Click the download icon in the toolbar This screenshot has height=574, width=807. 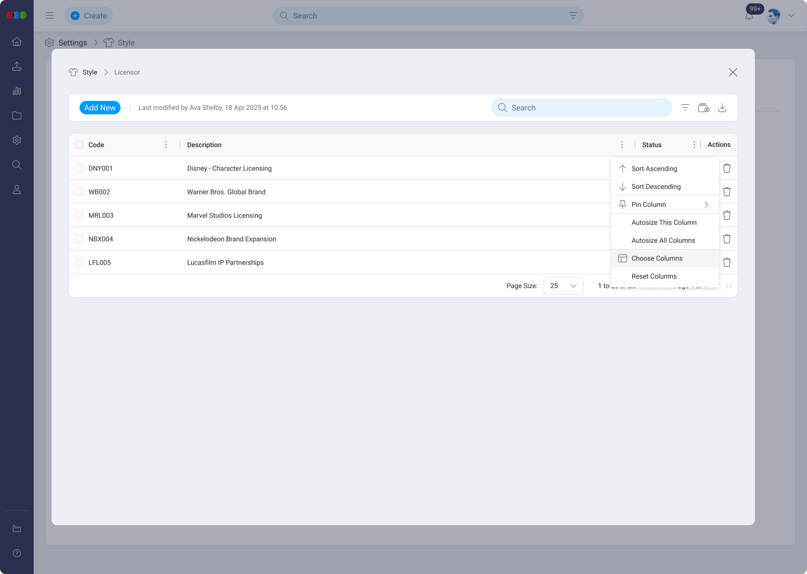(722, 108)
